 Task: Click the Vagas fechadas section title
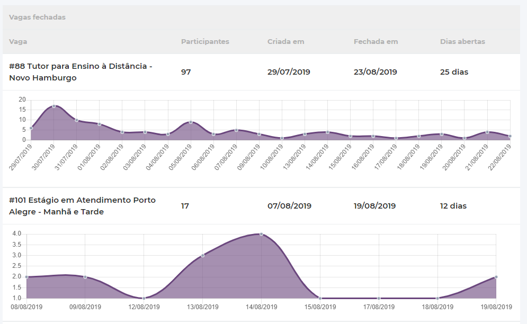point(37,17)
